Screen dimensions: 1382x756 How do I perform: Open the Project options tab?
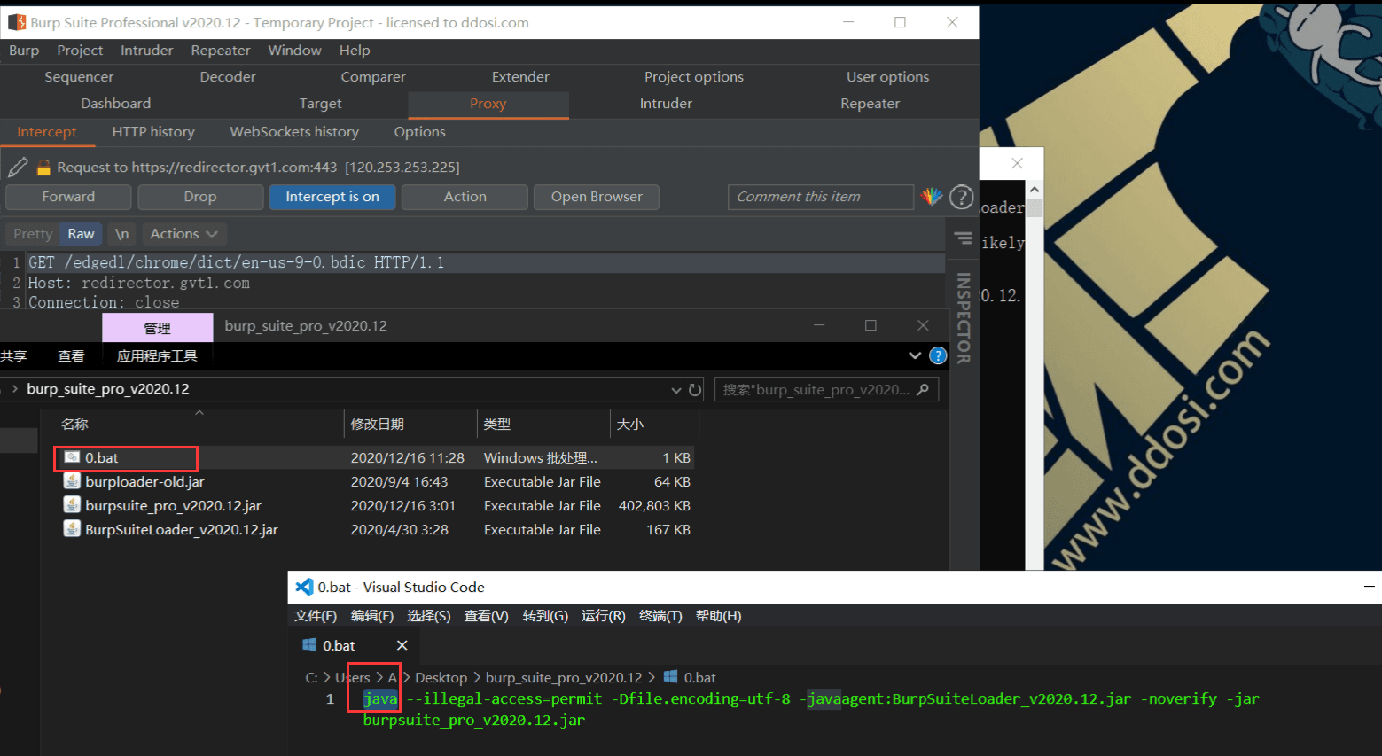(x=694, y=77)
